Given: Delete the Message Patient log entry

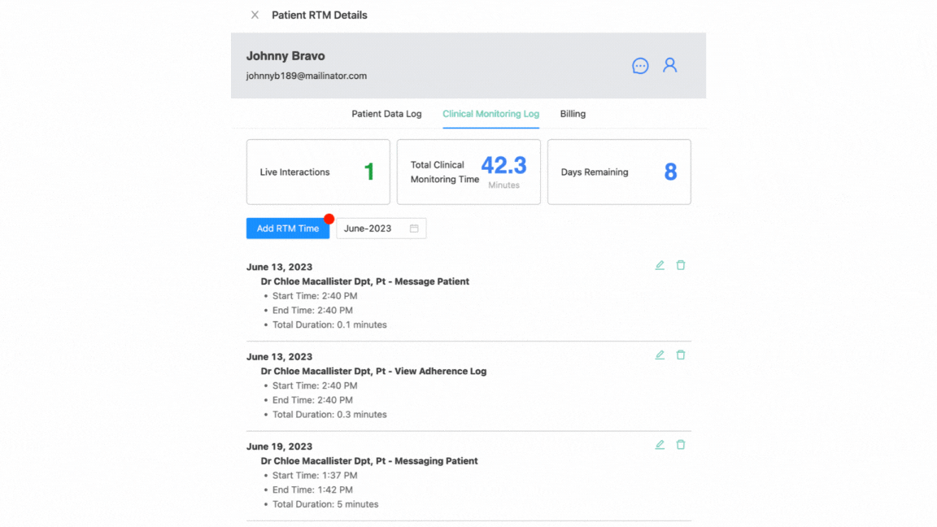Looking at the screenshot, I should 681,265.
